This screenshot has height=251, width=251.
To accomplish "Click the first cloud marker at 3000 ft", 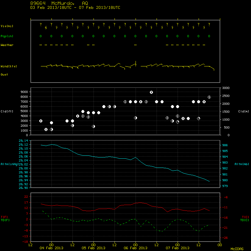I will click(x=41, y=121).
